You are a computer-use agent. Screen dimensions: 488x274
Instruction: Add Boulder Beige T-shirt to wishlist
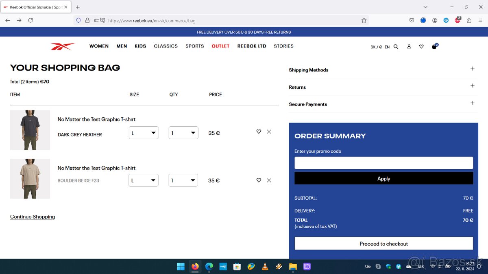(x=259, y=180)
